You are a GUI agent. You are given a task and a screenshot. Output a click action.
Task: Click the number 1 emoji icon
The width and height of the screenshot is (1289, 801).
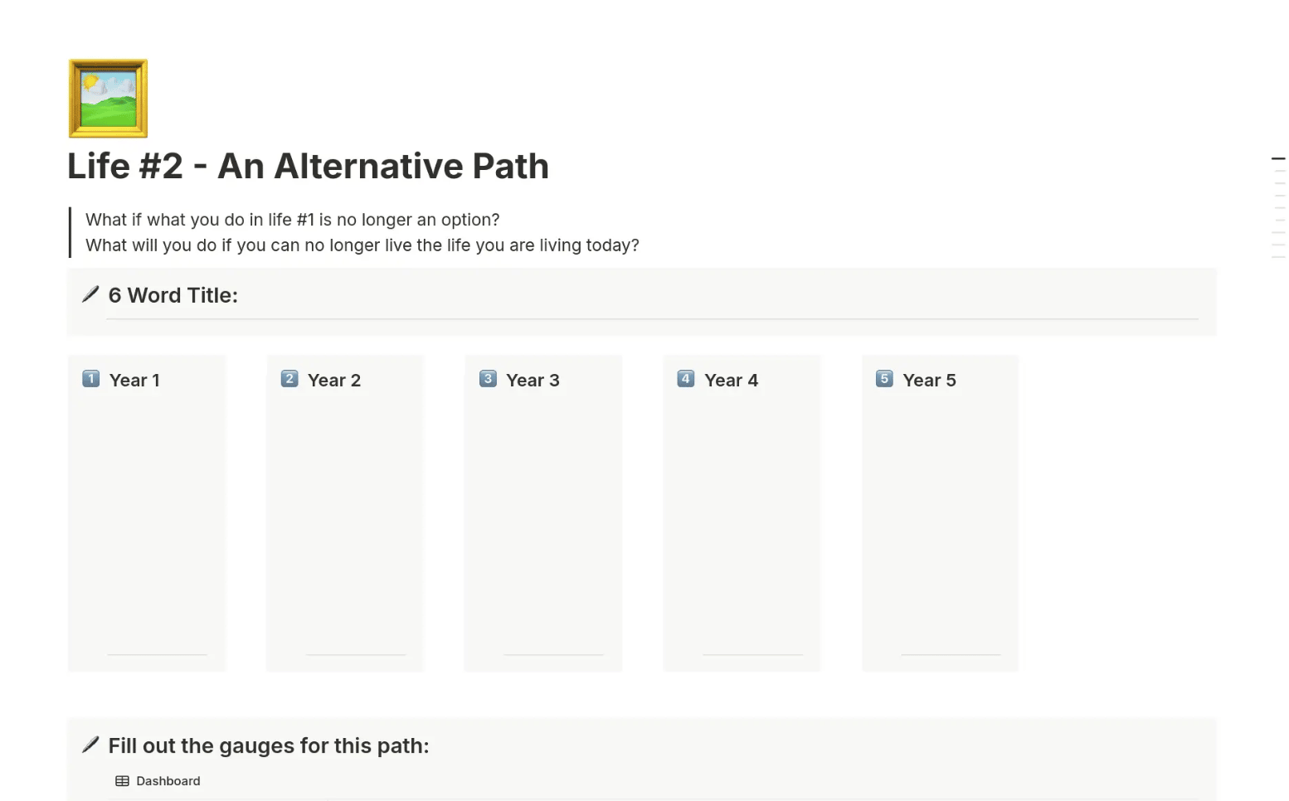pyautogui.click(x=91, y=379)
